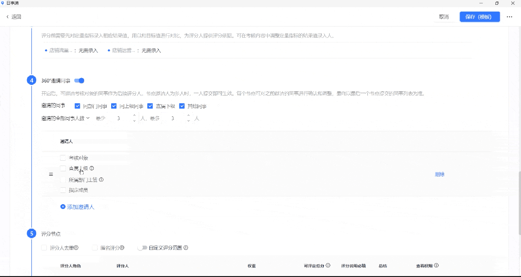Screen dimensions: 521x277
Task: Click the 店铺运营 indicator entry
Action: (x=134, y=50)
